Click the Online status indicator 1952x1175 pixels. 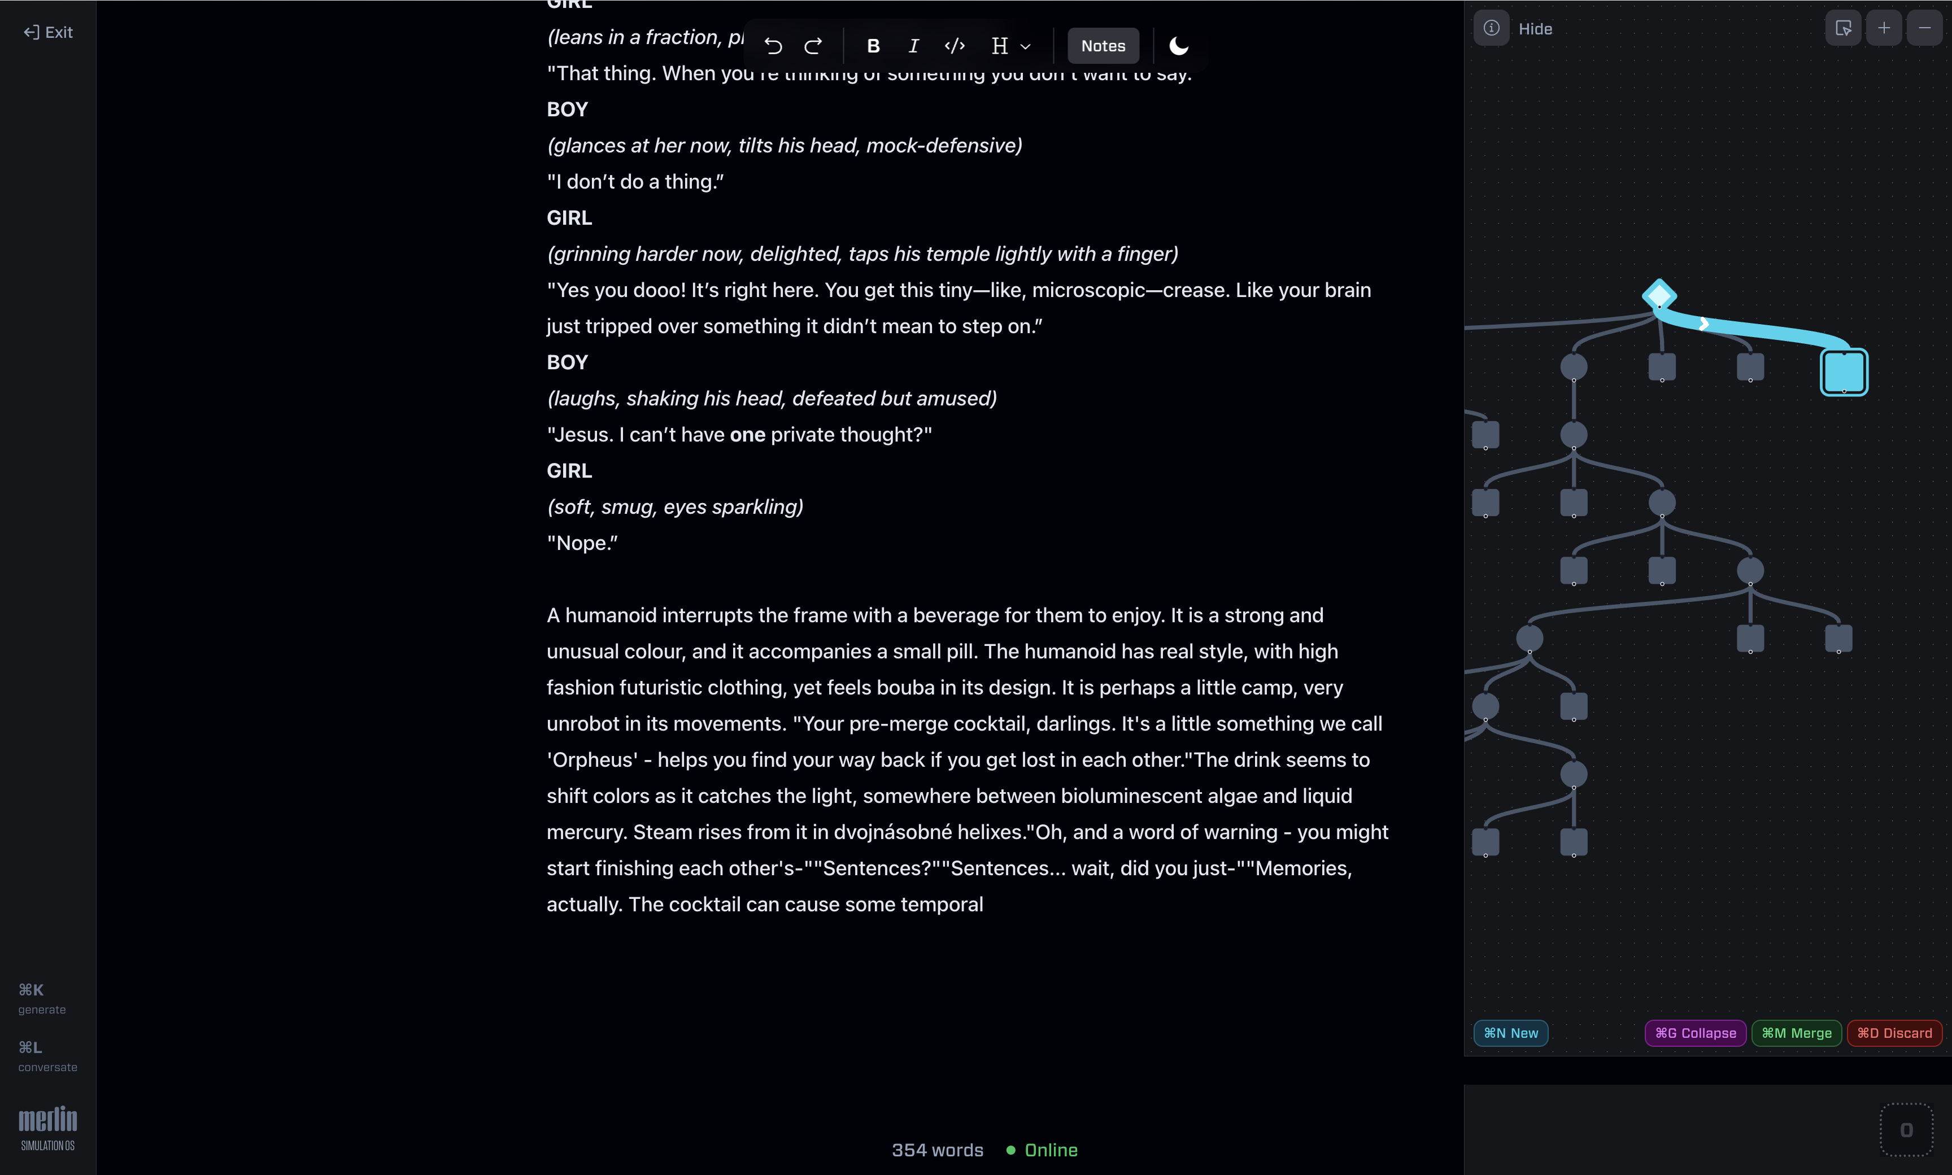[1042, 1150]
